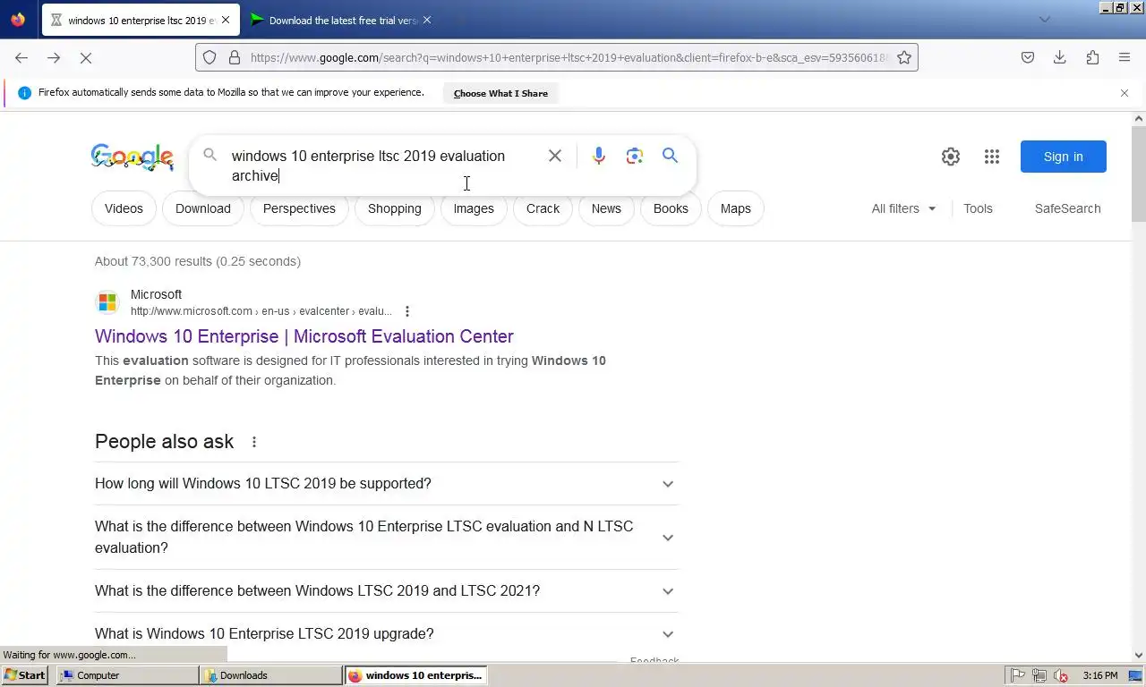Open the Windows Start menu

pos(24,675)
